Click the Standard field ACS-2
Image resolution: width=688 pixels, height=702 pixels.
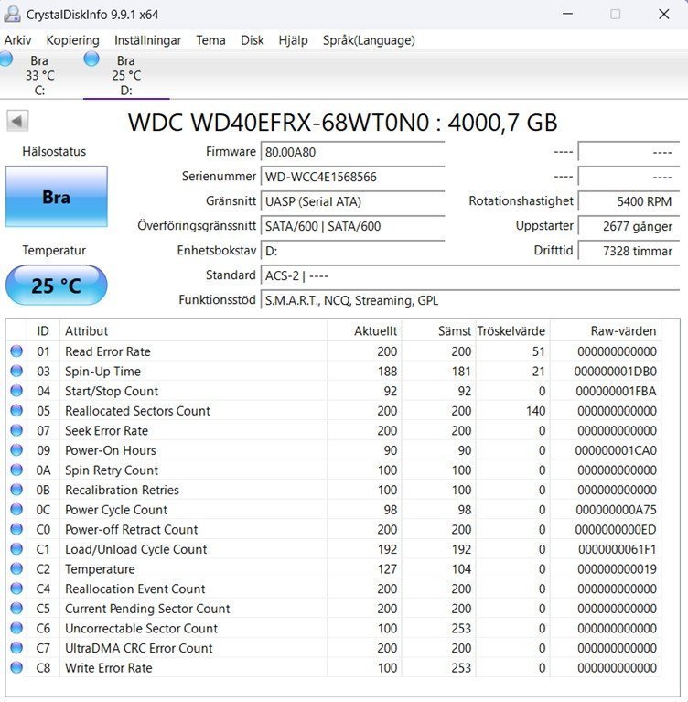click(x=470, y=275)
